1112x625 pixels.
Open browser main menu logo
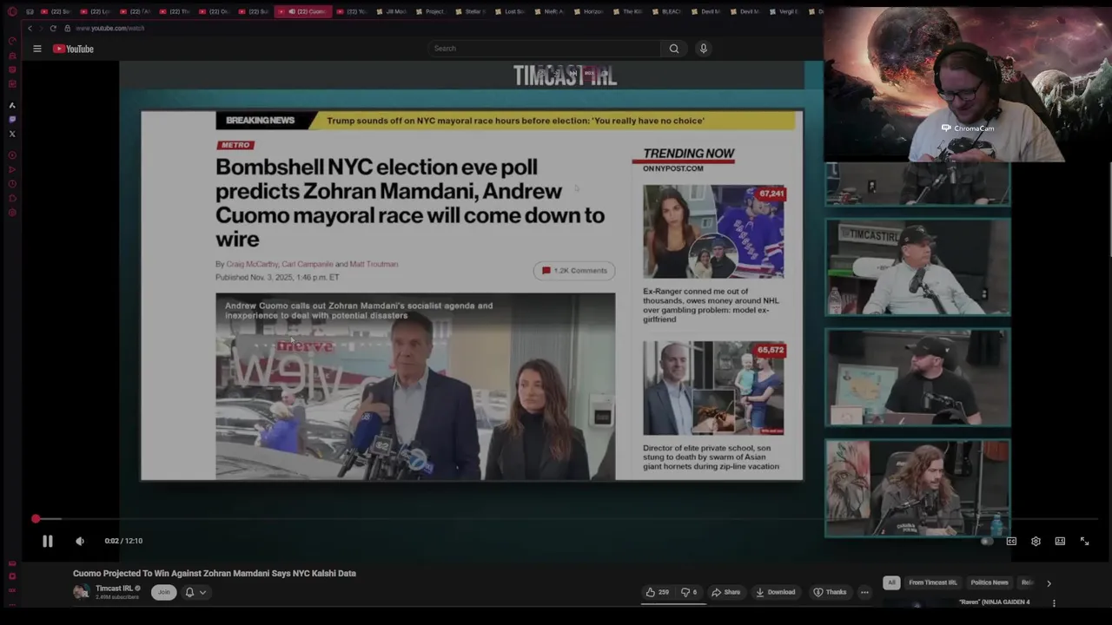click(x=12, y=11)
